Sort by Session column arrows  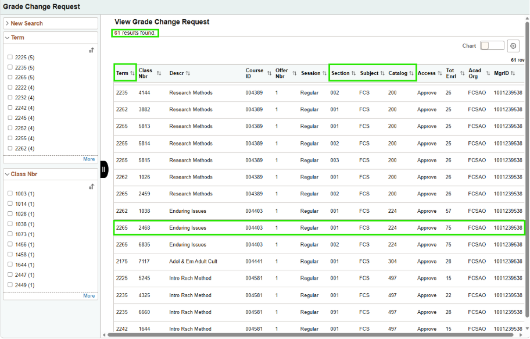(x=324, y=73)
